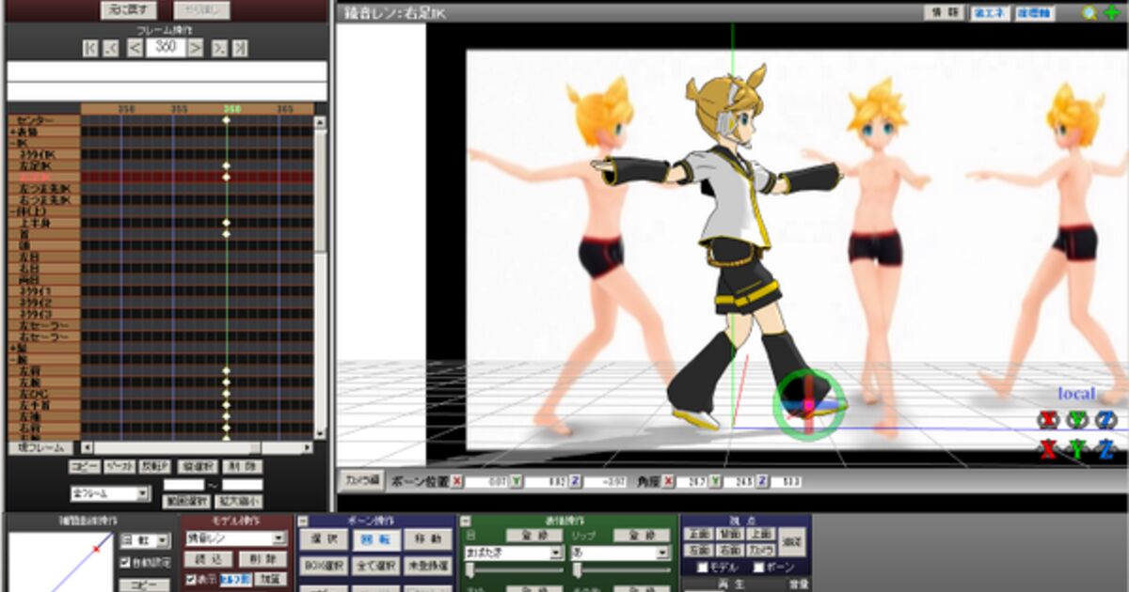Click the third viewport header button 座標軸

pyautogui.click(x=1034, y=13)
